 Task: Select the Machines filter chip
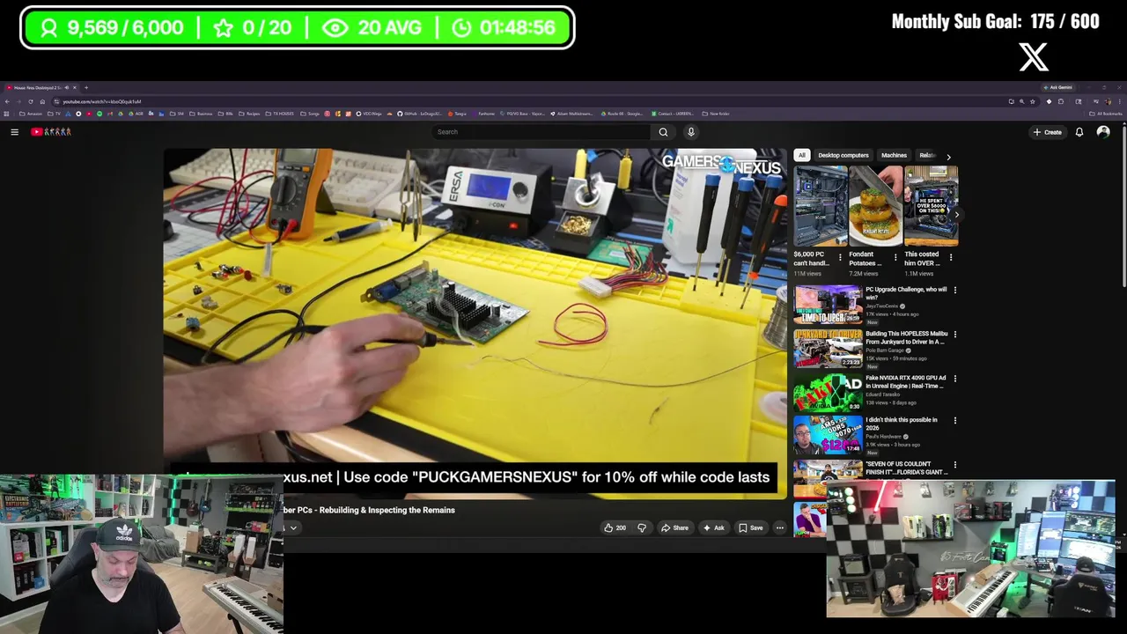pos(894,155)
